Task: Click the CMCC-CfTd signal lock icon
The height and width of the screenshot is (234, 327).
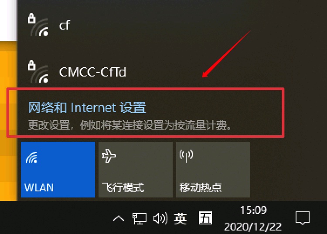Action: pyautogui.click(x=38, y=72)
